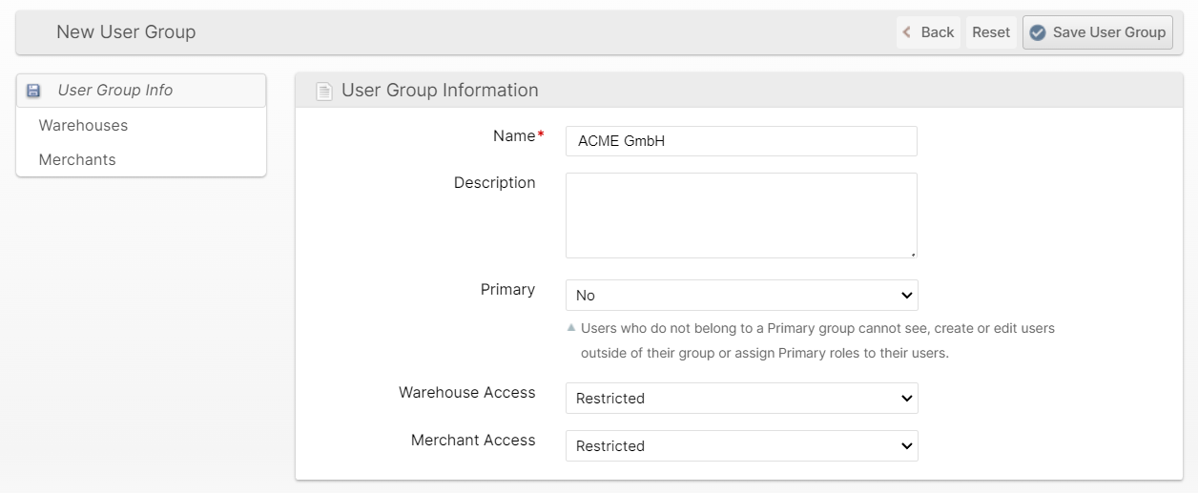Click the Warehouse Access label

466,393
